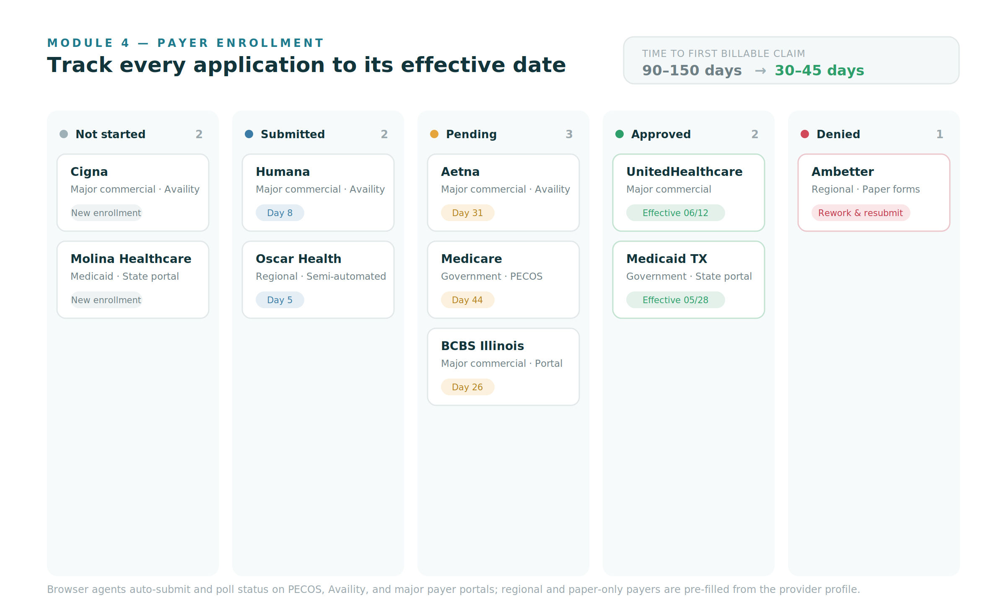Open the Molina Healthcare card
The width and height of the screenshot is (1006, 603).
pos(133,280)
